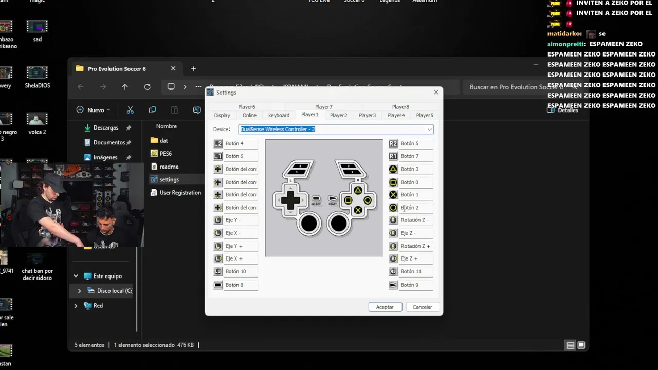This screenshot has width=658, height=370.
Task: Click the breadcrumb chevron after the PC icon
Action: 185,87
